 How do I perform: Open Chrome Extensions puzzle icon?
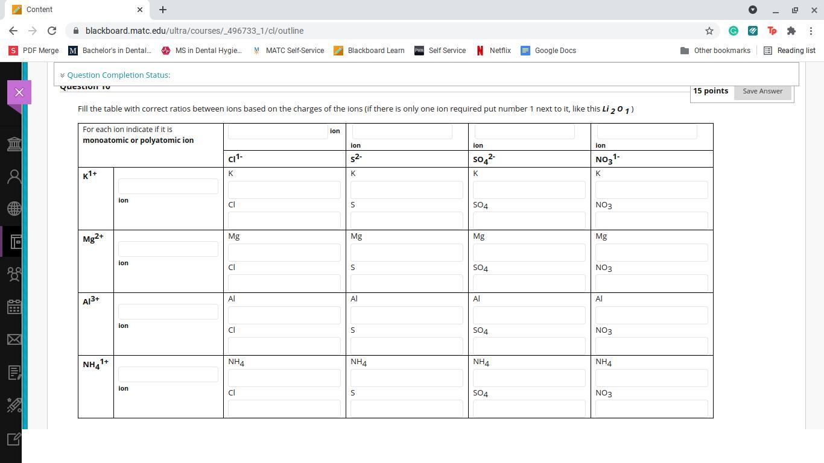[791, 31]
